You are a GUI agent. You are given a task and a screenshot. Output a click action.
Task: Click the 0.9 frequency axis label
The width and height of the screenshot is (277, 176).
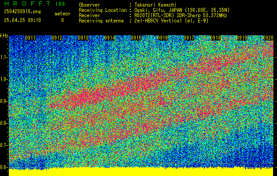[4, 101]
